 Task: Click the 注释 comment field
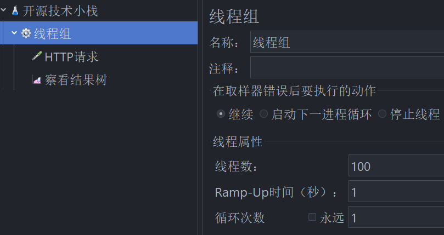347,67
